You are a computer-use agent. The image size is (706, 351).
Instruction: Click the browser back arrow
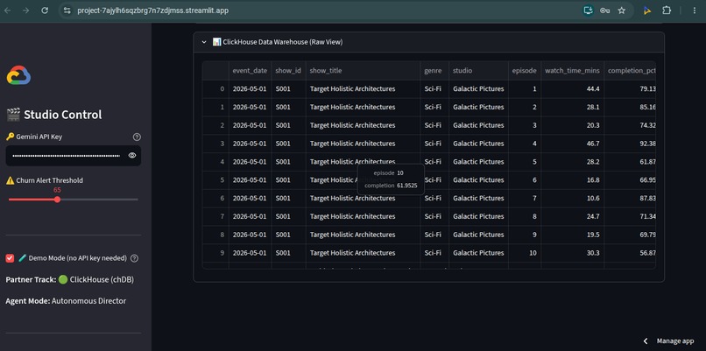[x=8, y=11]
